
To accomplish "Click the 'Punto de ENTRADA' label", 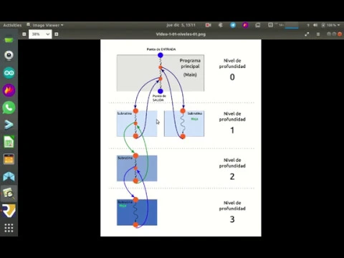I will (161, 49).
